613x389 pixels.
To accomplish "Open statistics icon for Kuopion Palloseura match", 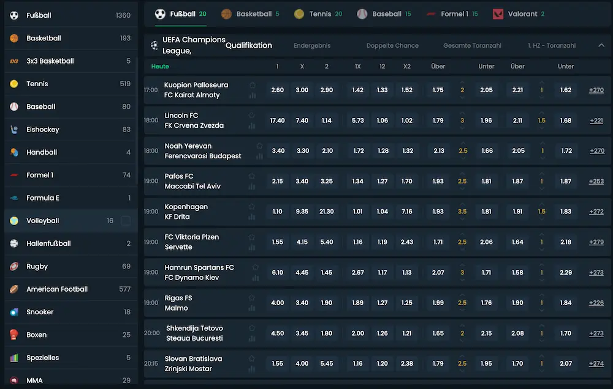I will pos(253,95).
